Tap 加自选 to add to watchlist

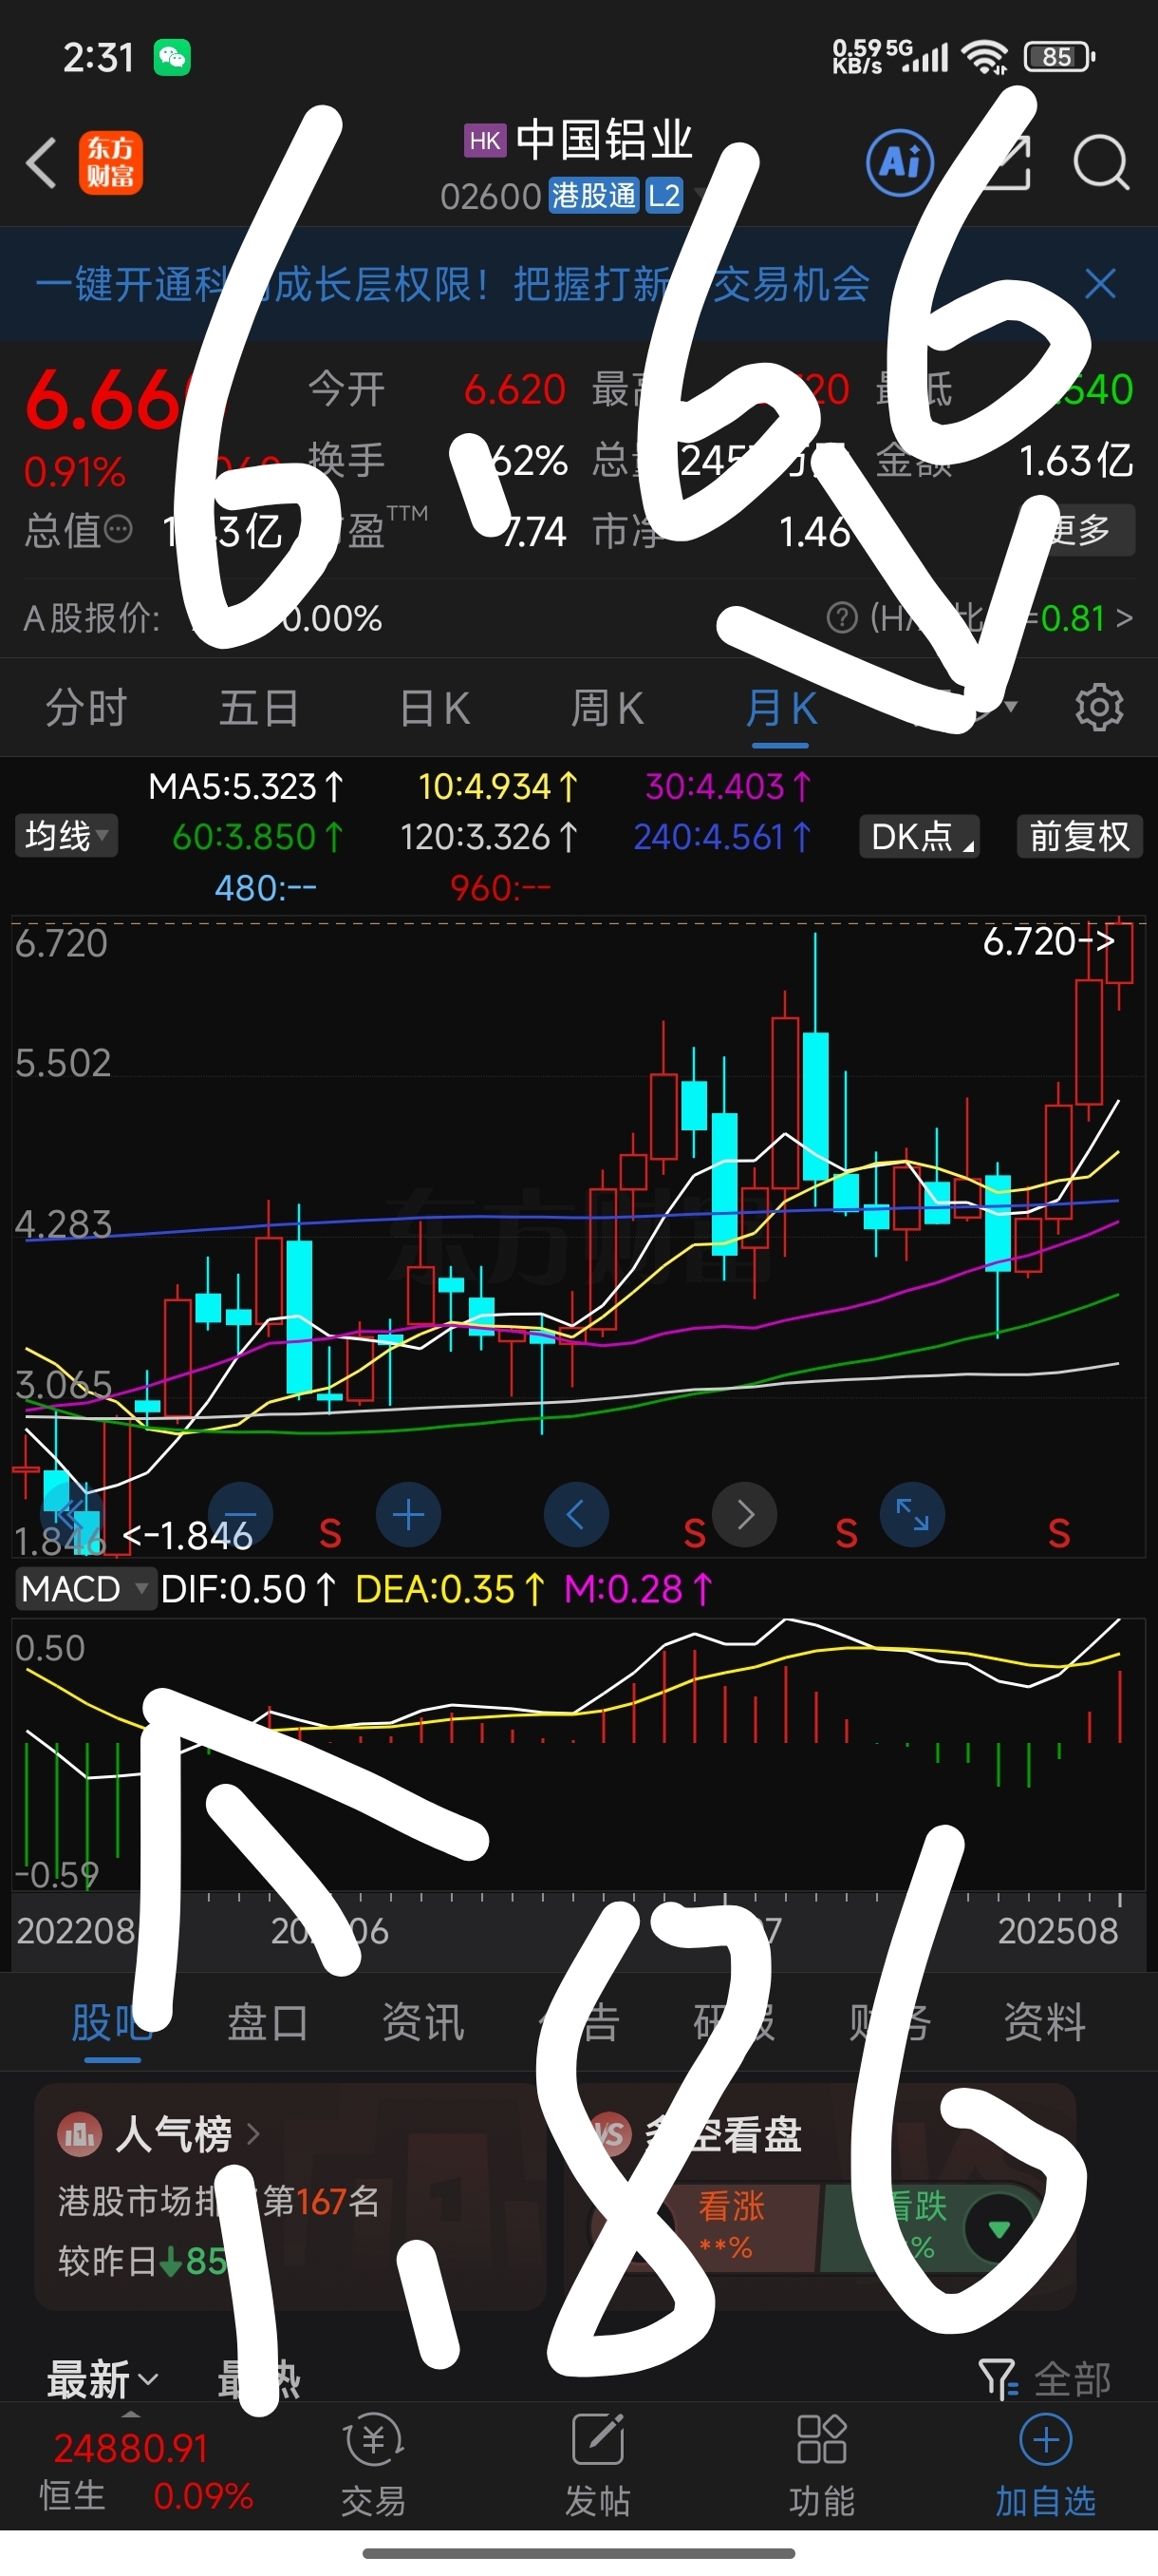coord(1045,2466)
